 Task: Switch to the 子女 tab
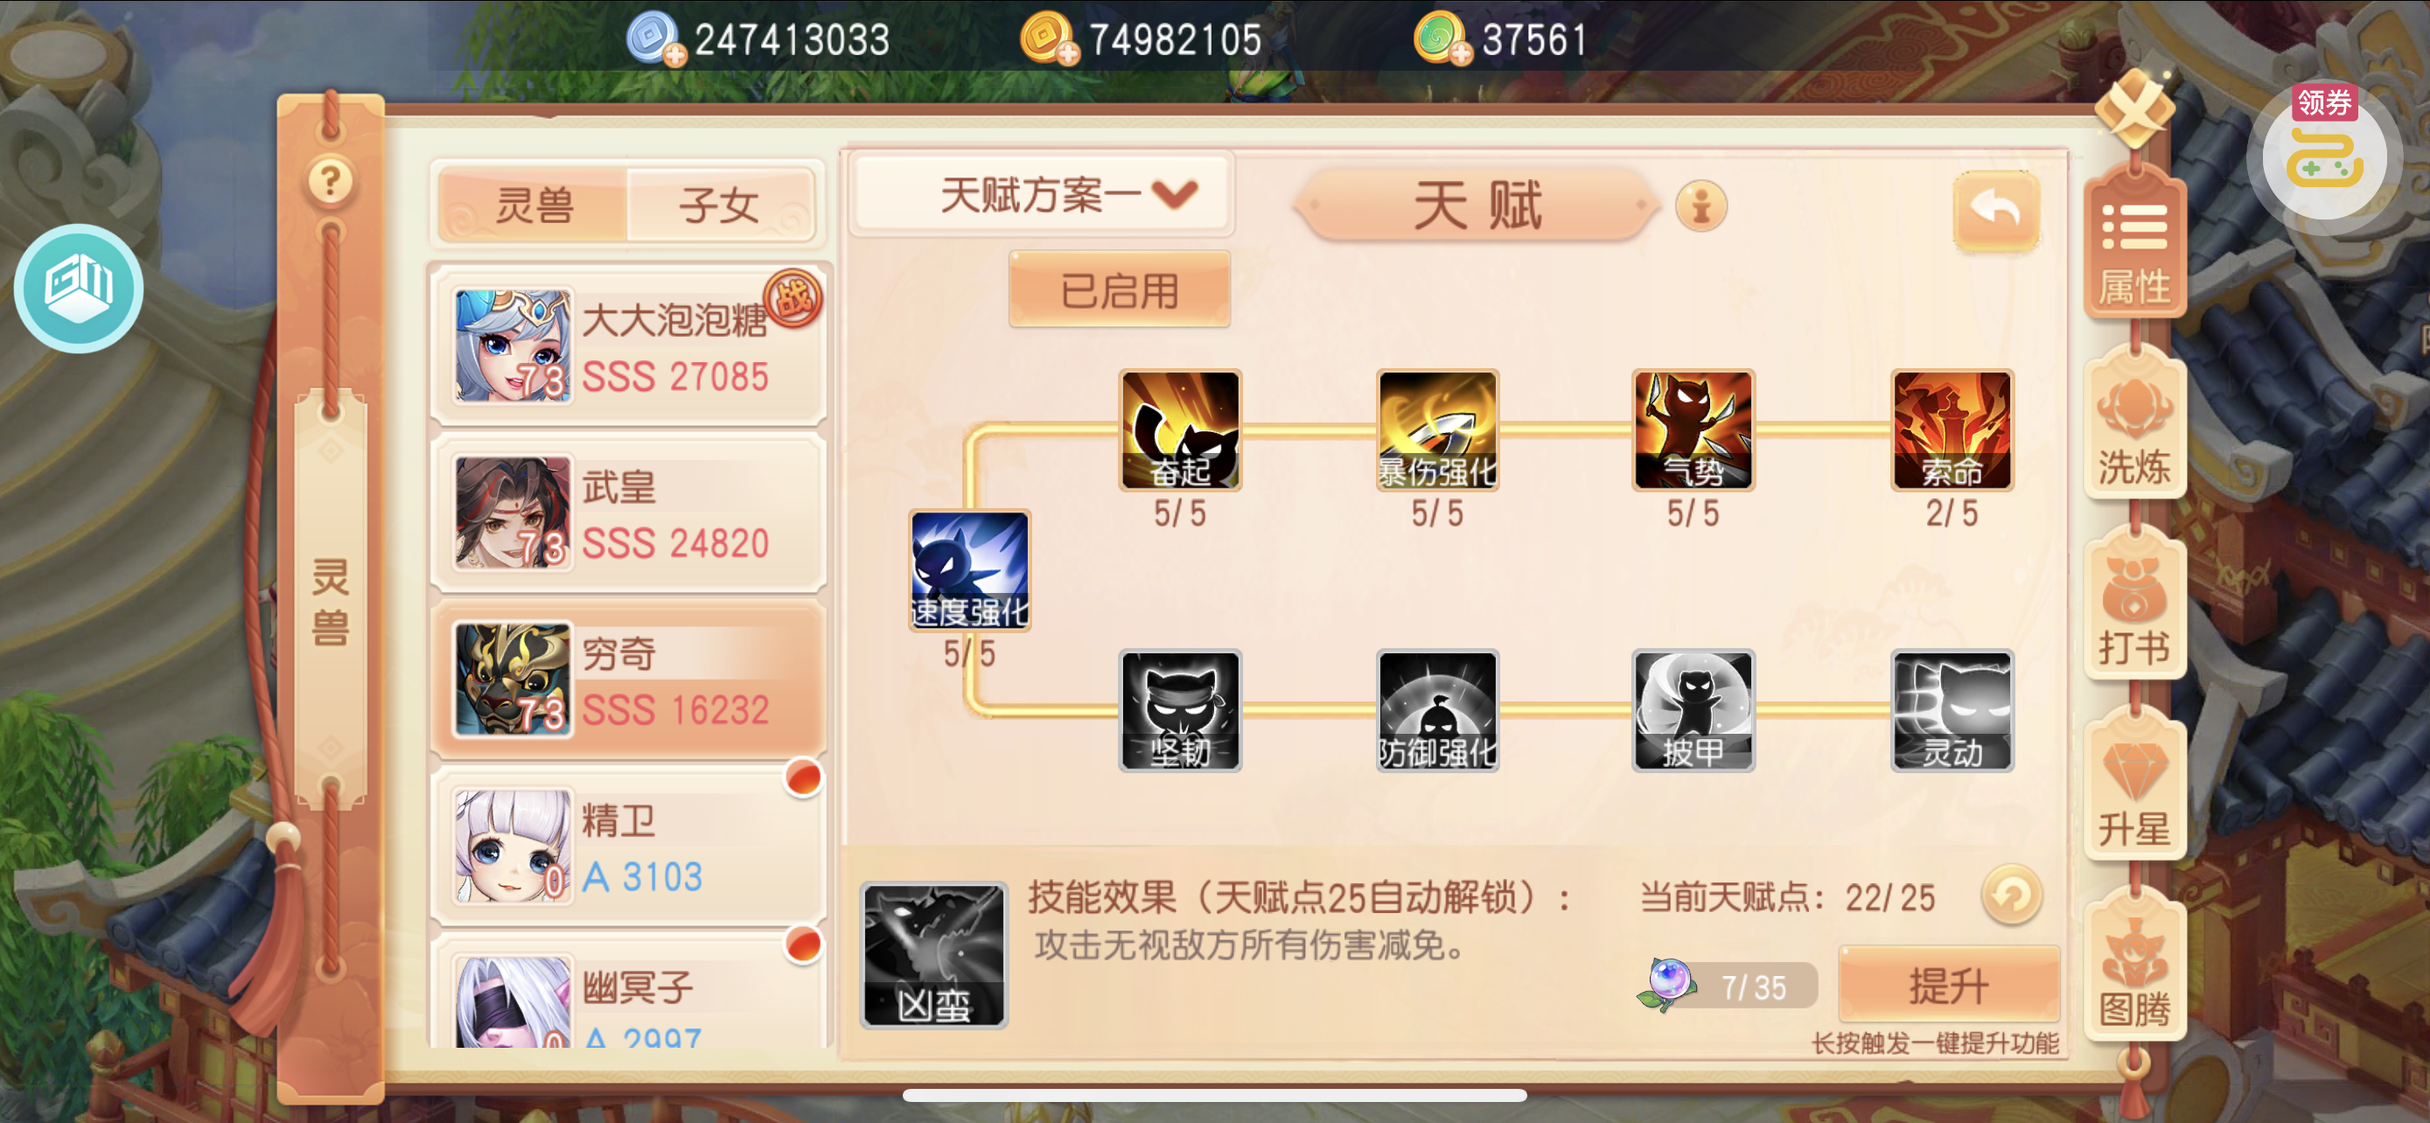tap(720, 205)
